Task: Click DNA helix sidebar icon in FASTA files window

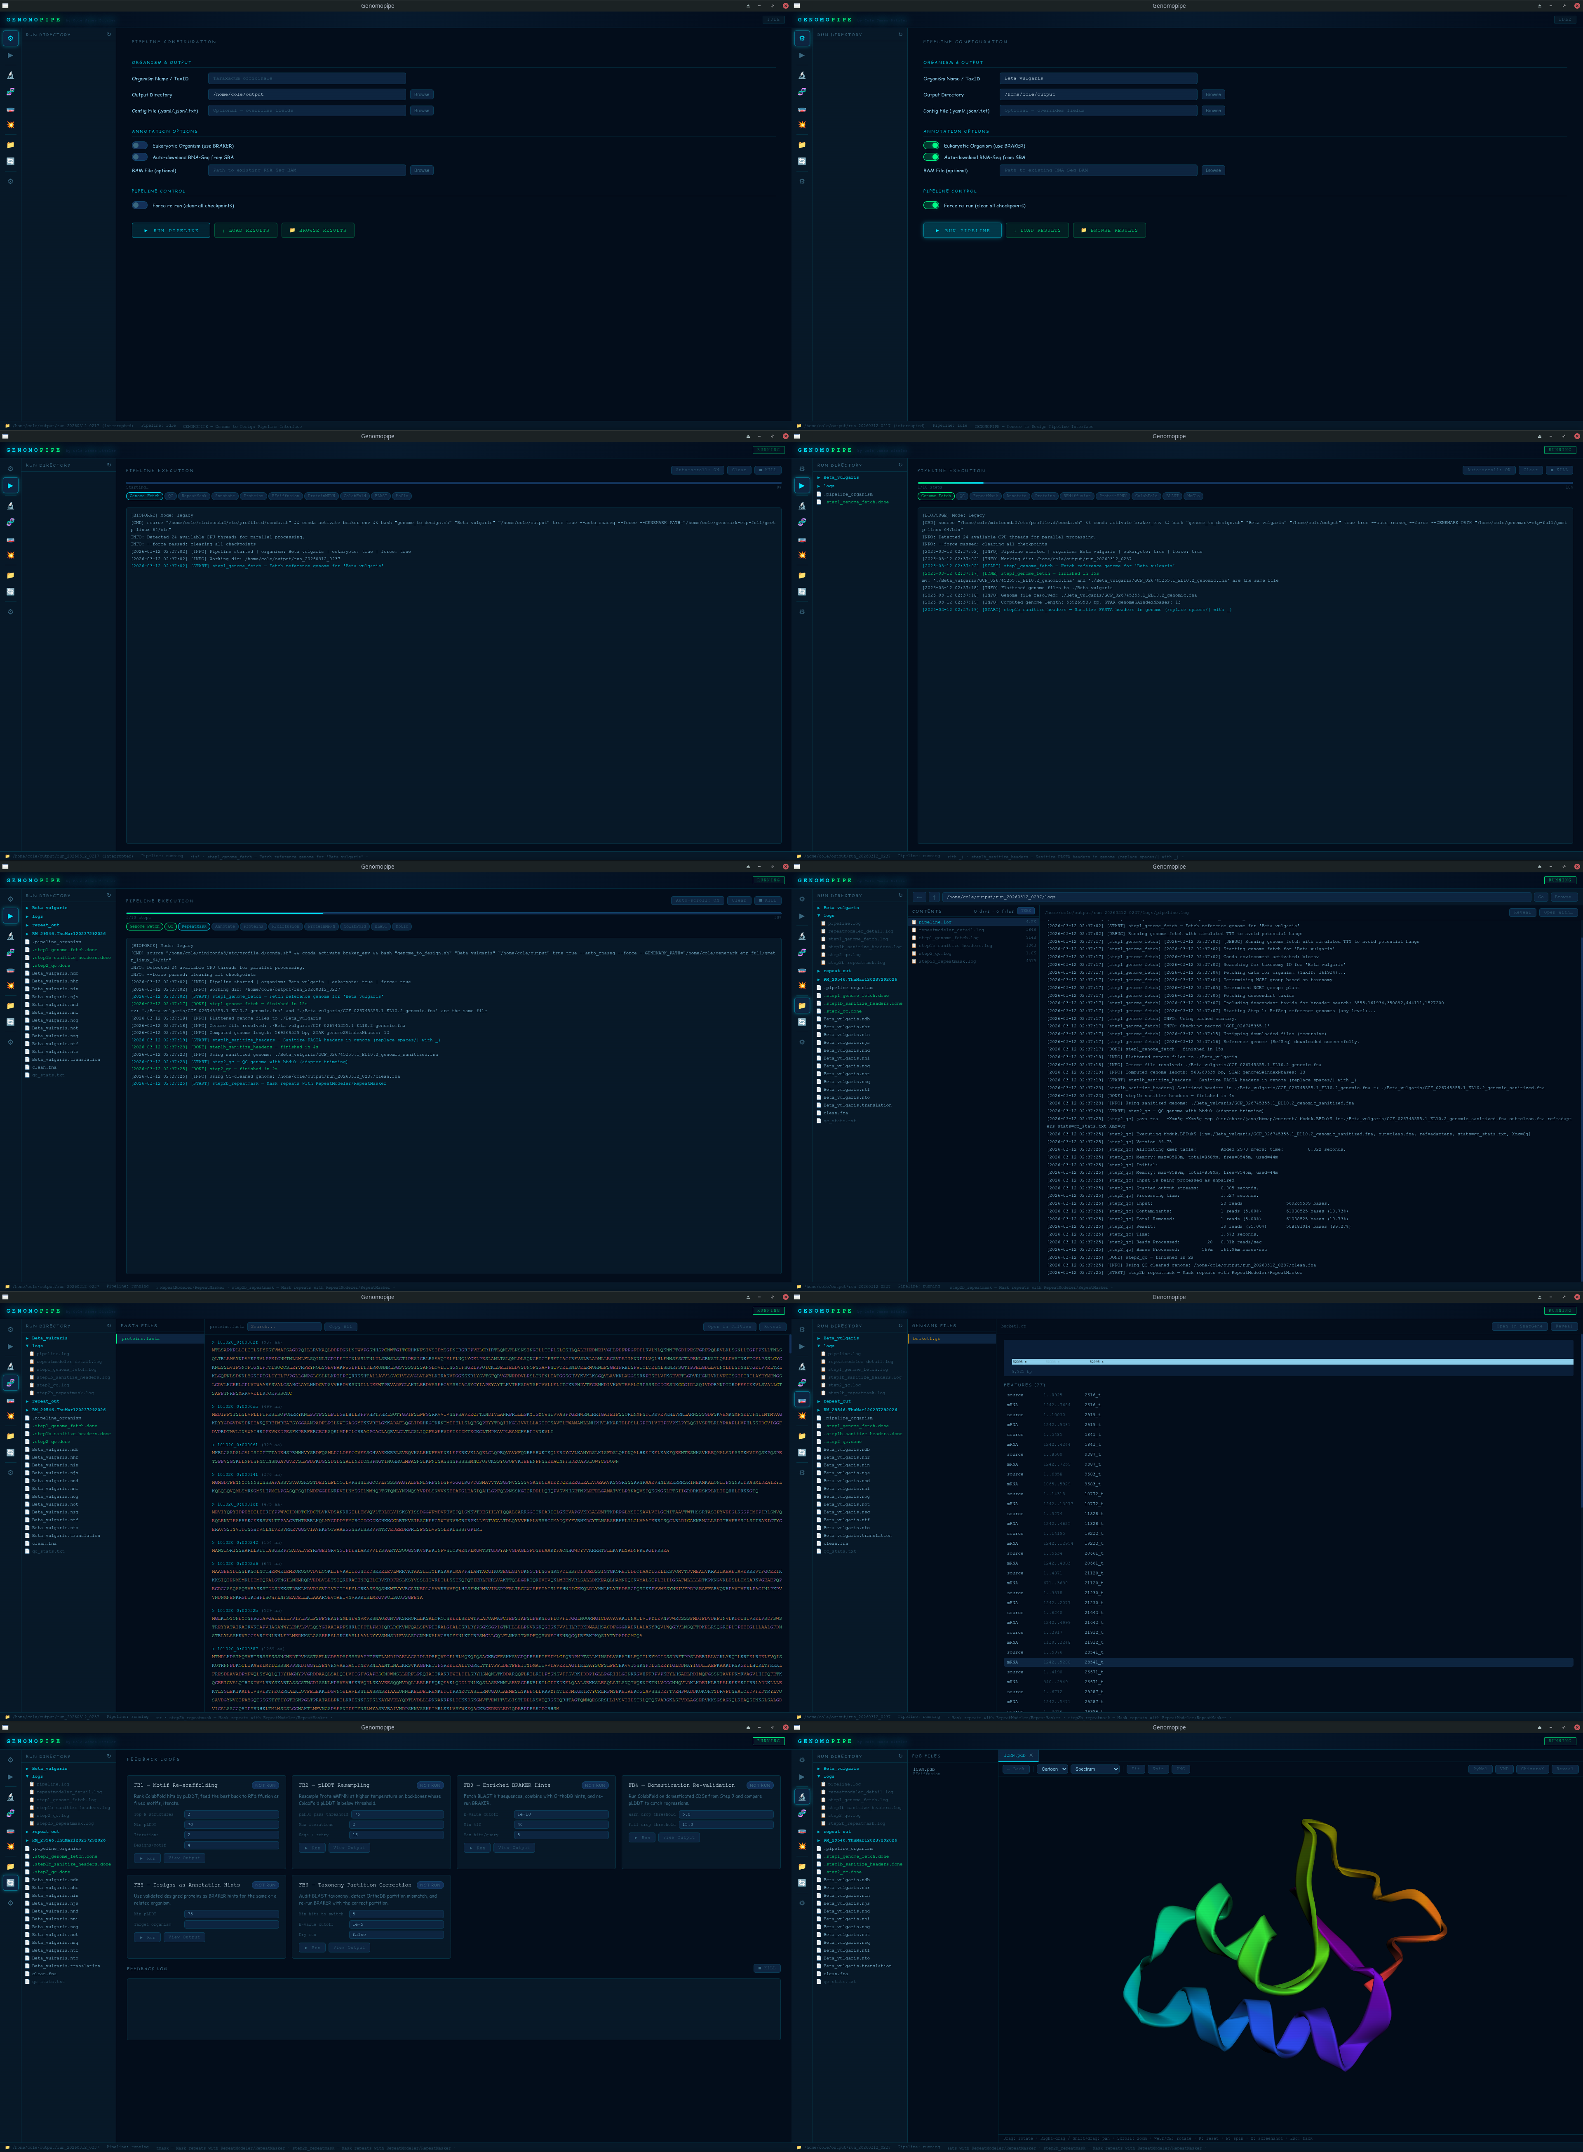Action: click(11, 1383)
